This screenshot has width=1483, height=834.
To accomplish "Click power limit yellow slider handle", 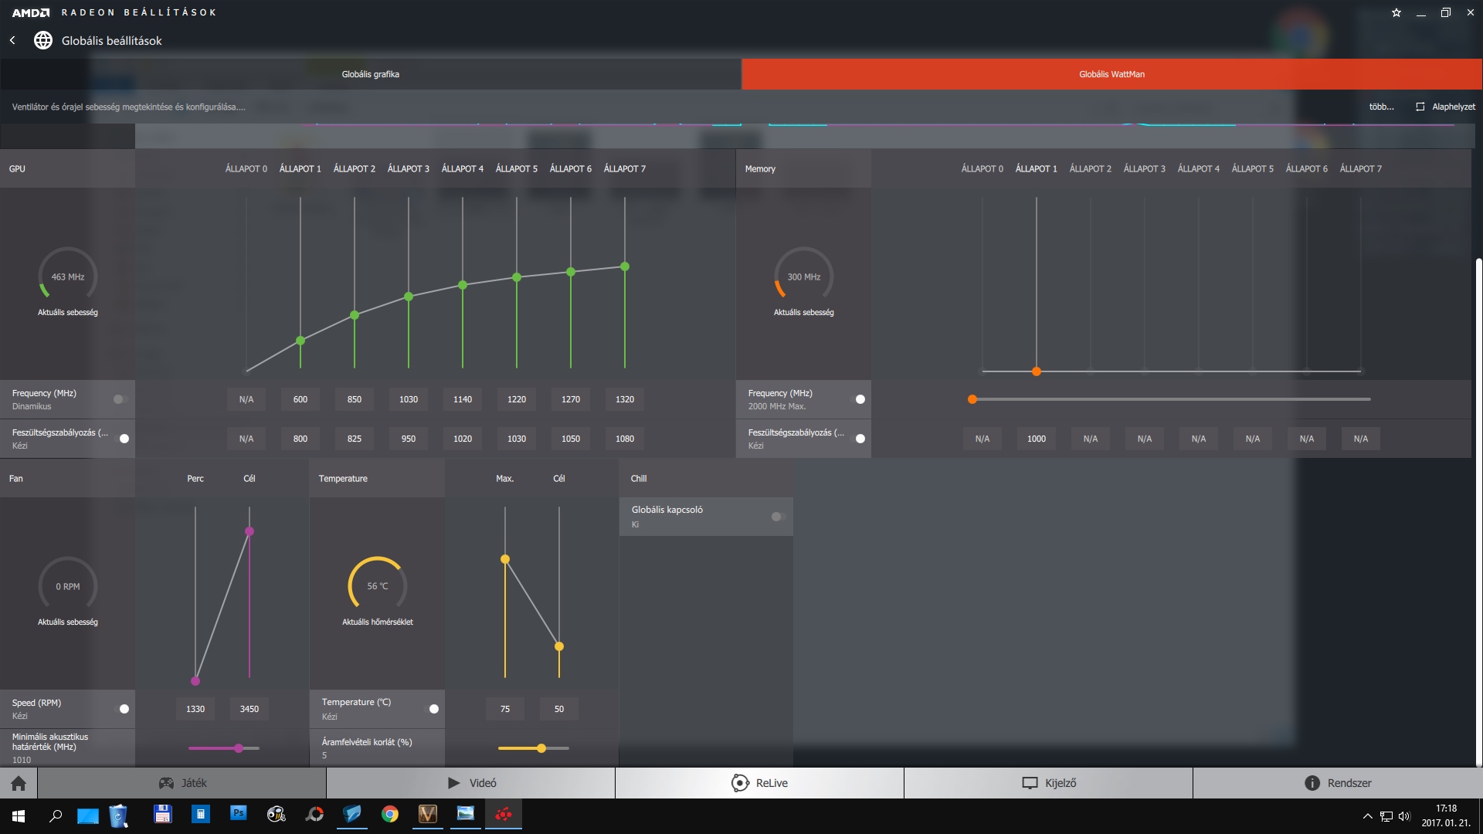I will point(541,748).
